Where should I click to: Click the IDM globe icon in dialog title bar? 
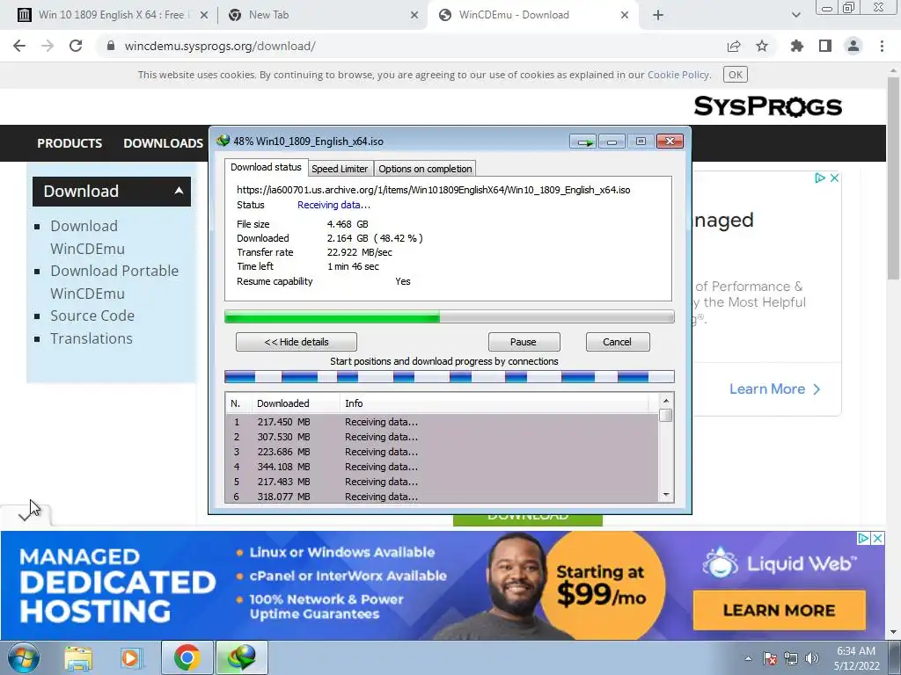[223, 141]
